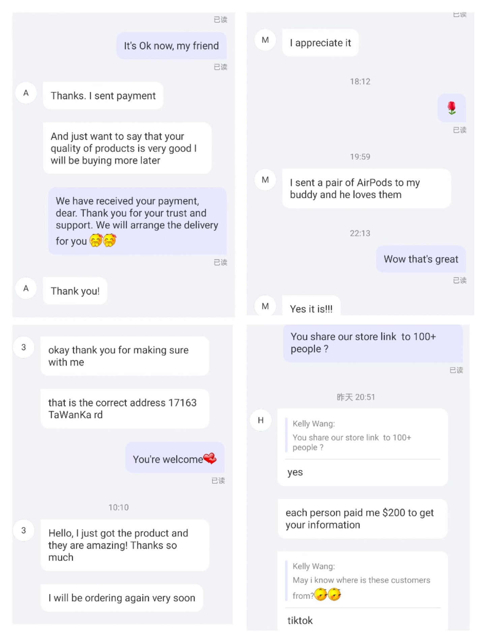Click the red rose emoji message
This screenshot has width=487, height=643.
452,108
